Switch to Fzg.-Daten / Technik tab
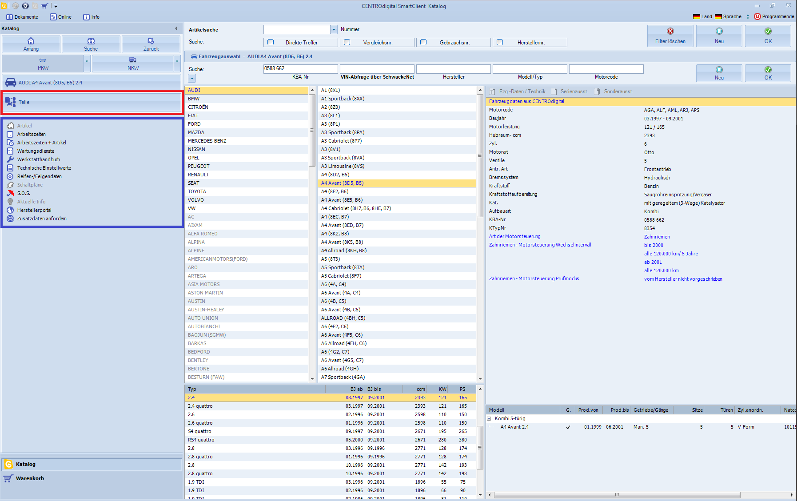Viewport: 797px width, 501px height. (x=518, y=91)
